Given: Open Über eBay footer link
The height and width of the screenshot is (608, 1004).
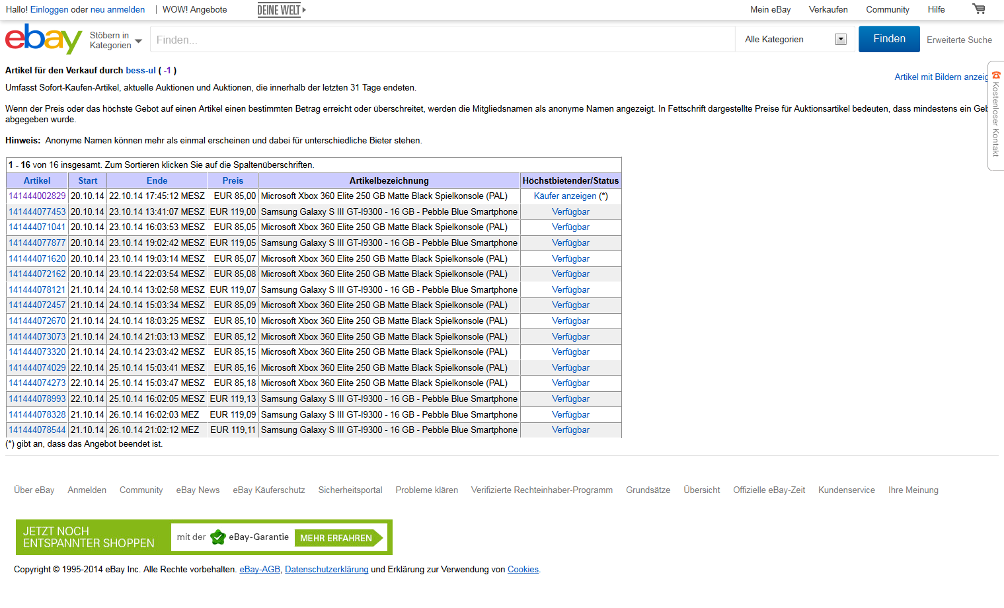Looking at the screenshot, I should pos(34,490).
